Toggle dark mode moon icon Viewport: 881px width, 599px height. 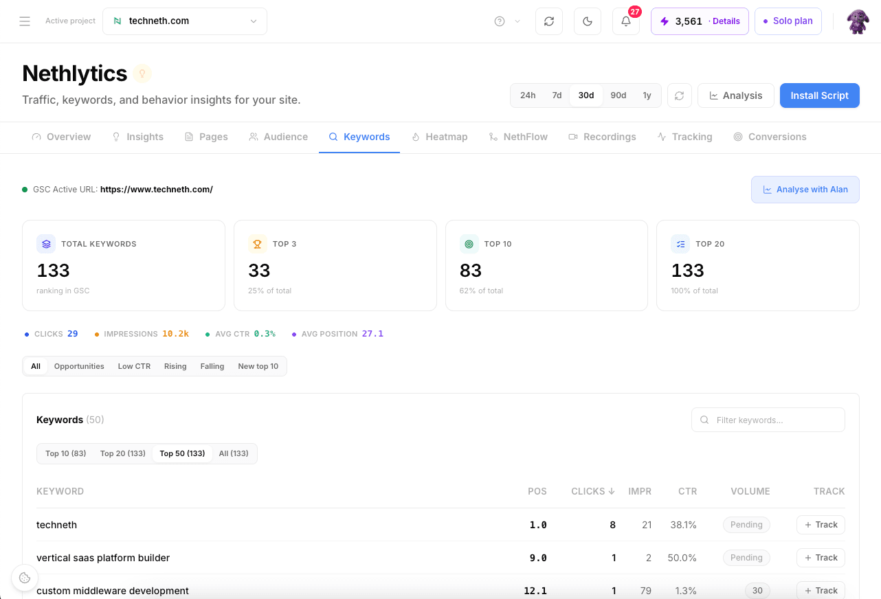tap(588, 21)
